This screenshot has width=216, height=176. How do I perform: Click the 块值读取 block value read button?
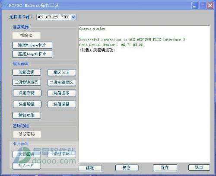(x=62, y=93)
